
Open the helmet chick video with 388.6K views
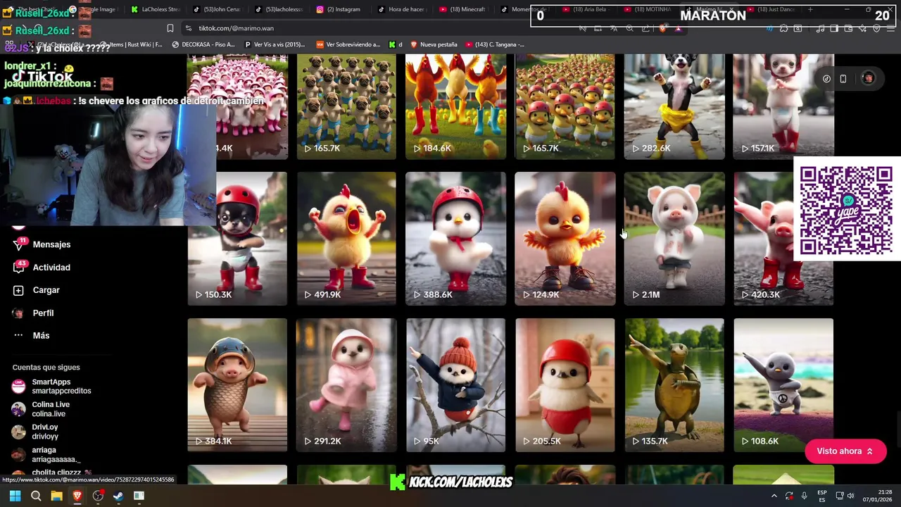(x=455, y=239)
